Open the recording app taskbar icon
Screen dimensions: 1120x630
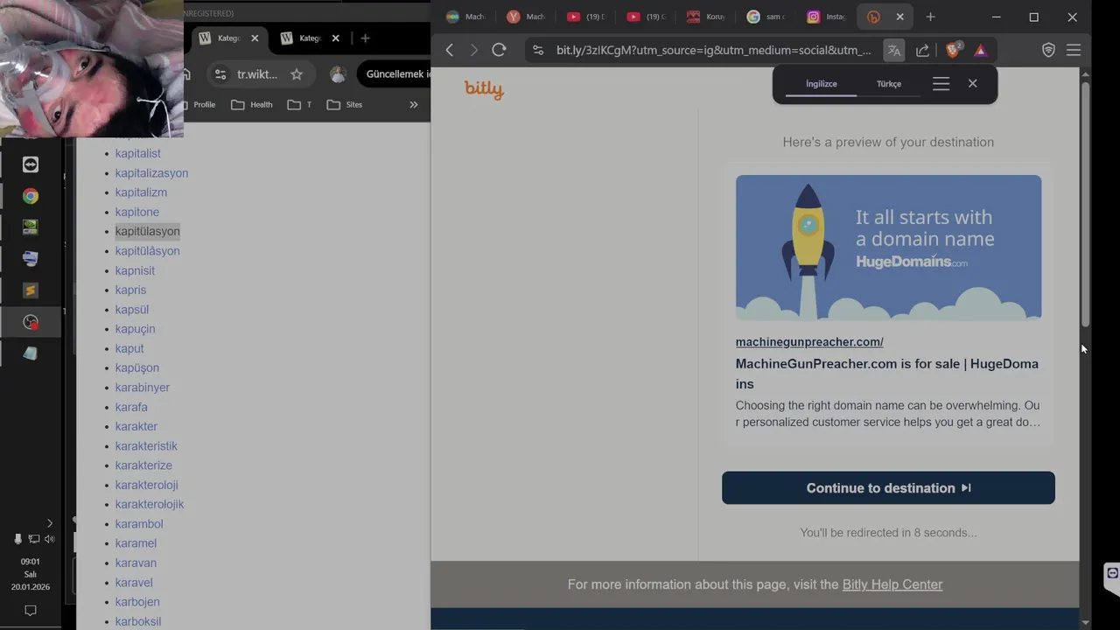click(x=31, y=322)
